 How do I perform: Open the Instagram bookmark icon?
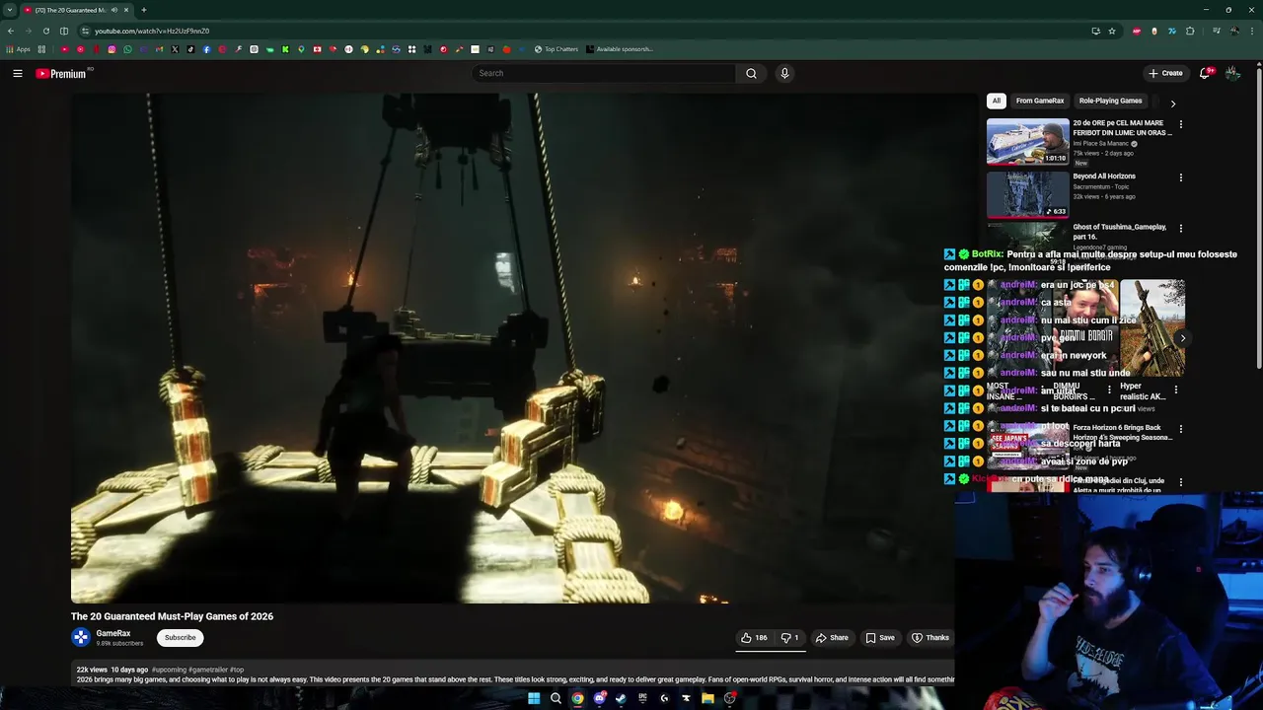pos(111,49)
